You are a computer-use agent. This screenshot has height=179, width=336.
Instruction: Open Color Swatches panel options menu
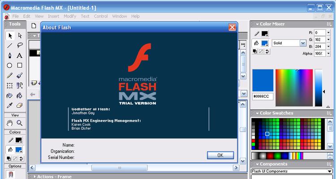point(329,113)
